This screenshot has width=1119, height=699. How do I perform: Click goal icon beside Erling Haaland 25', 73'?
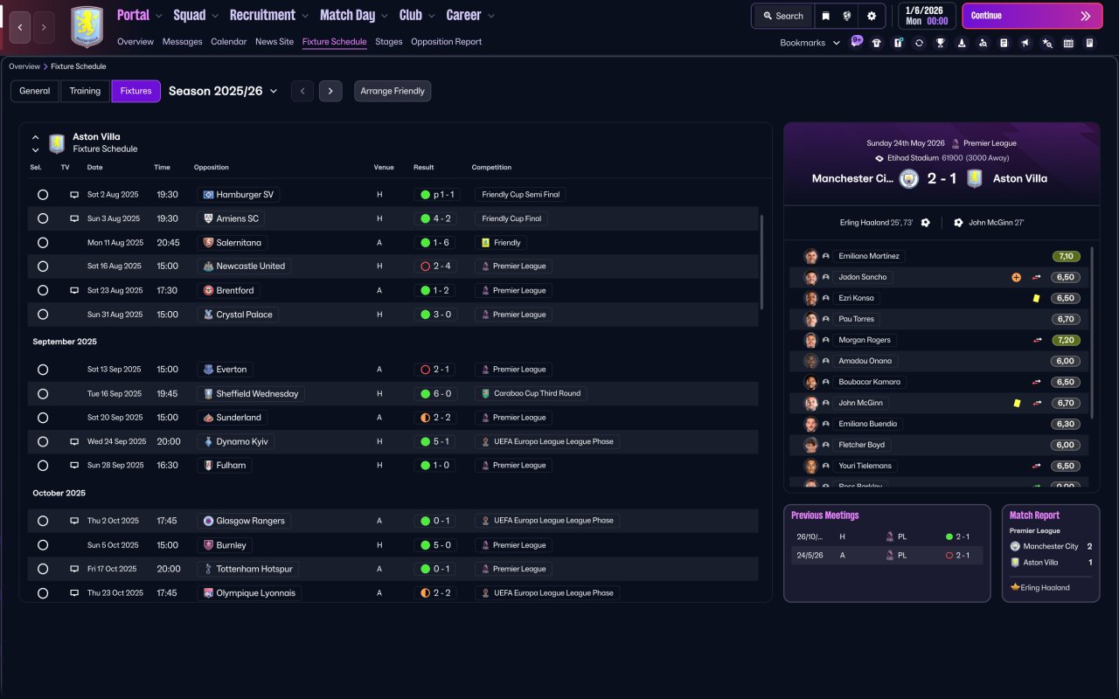(x=926, y=223)
